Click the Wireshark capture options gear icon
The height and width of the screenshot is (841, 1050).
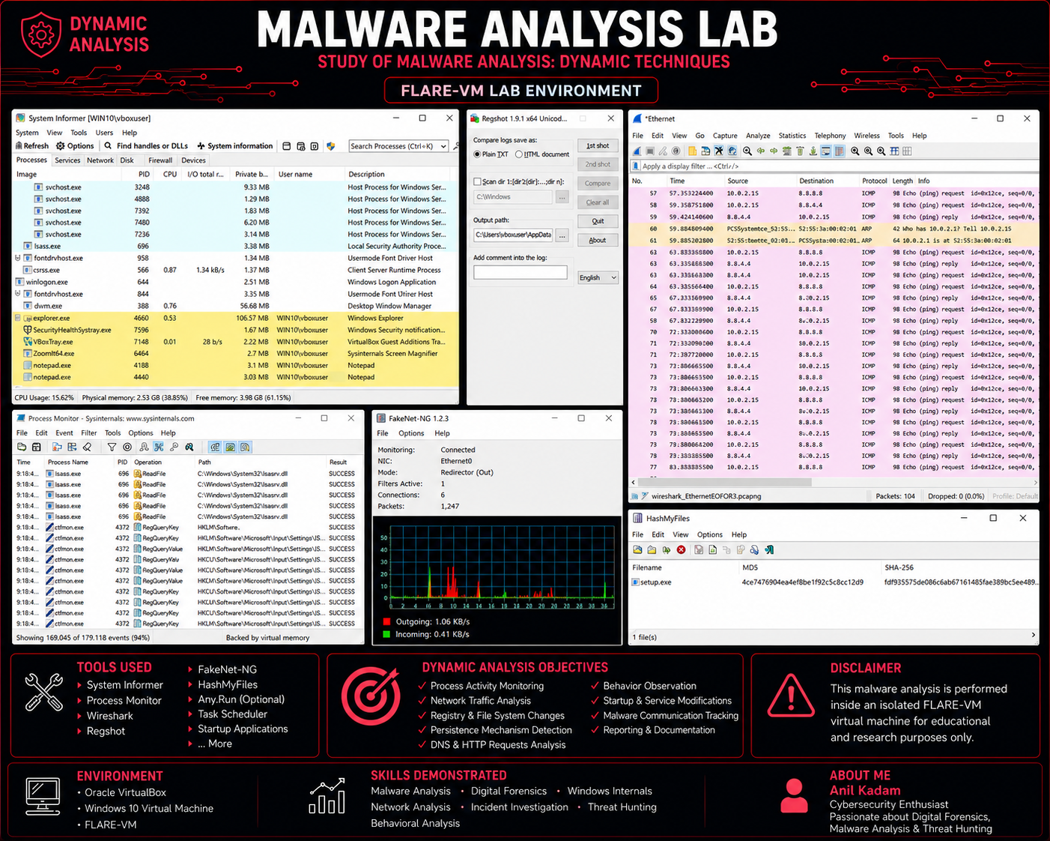676,151
